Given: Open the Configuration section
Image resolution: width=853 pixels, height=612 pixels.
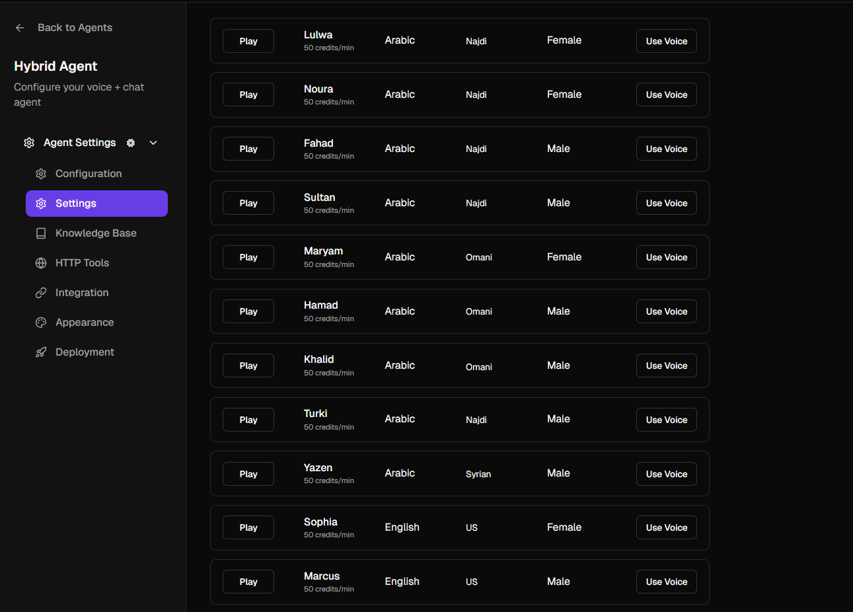Looking at the screenshot, I should click(x=88, y=173).
